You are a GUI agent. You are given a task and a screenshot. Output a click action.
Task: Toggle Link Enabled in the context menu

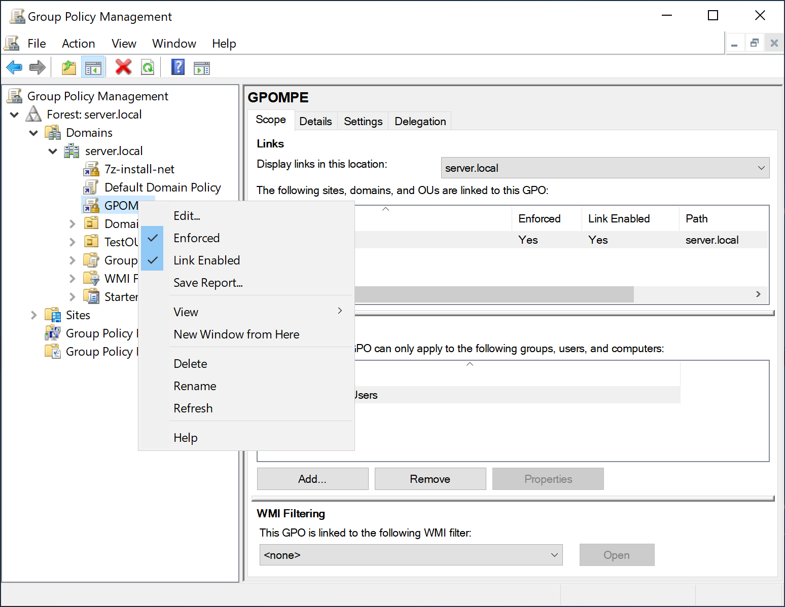pyautogui.click(x=206, y=260)
